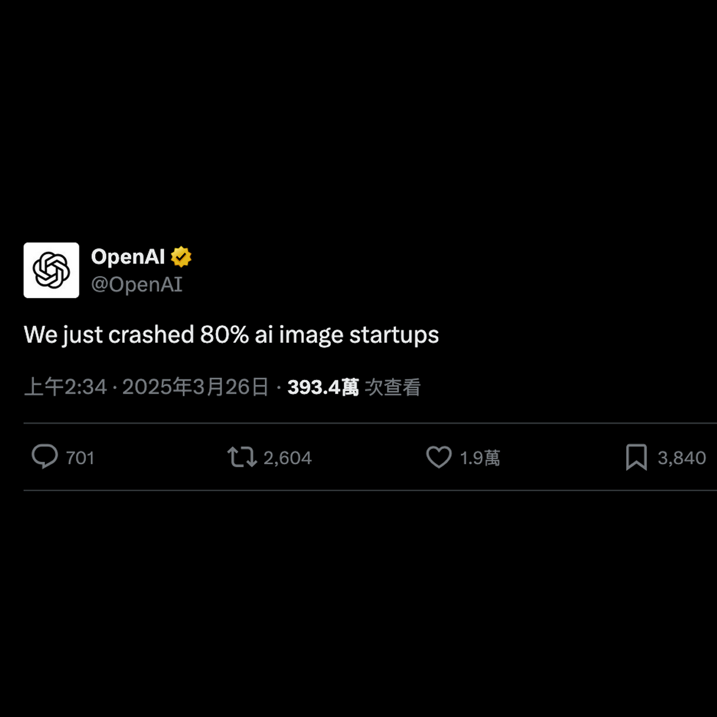Screen dimensions: 717x717
Task: Click the 次查看 views label
Action: point(393,387)
